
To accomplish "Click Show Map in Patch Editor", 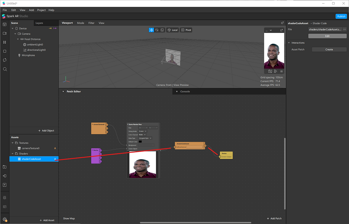I will pos(69,219).
